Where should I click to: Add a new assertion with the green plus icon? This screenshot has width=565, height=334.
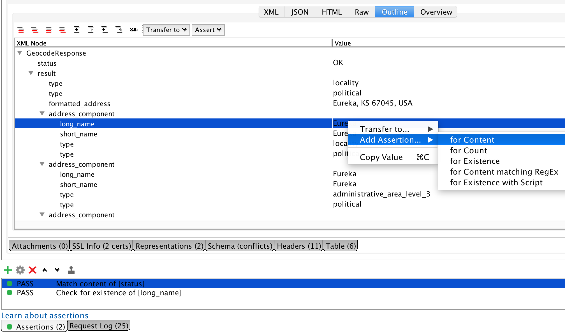click(x=8, y=270)
